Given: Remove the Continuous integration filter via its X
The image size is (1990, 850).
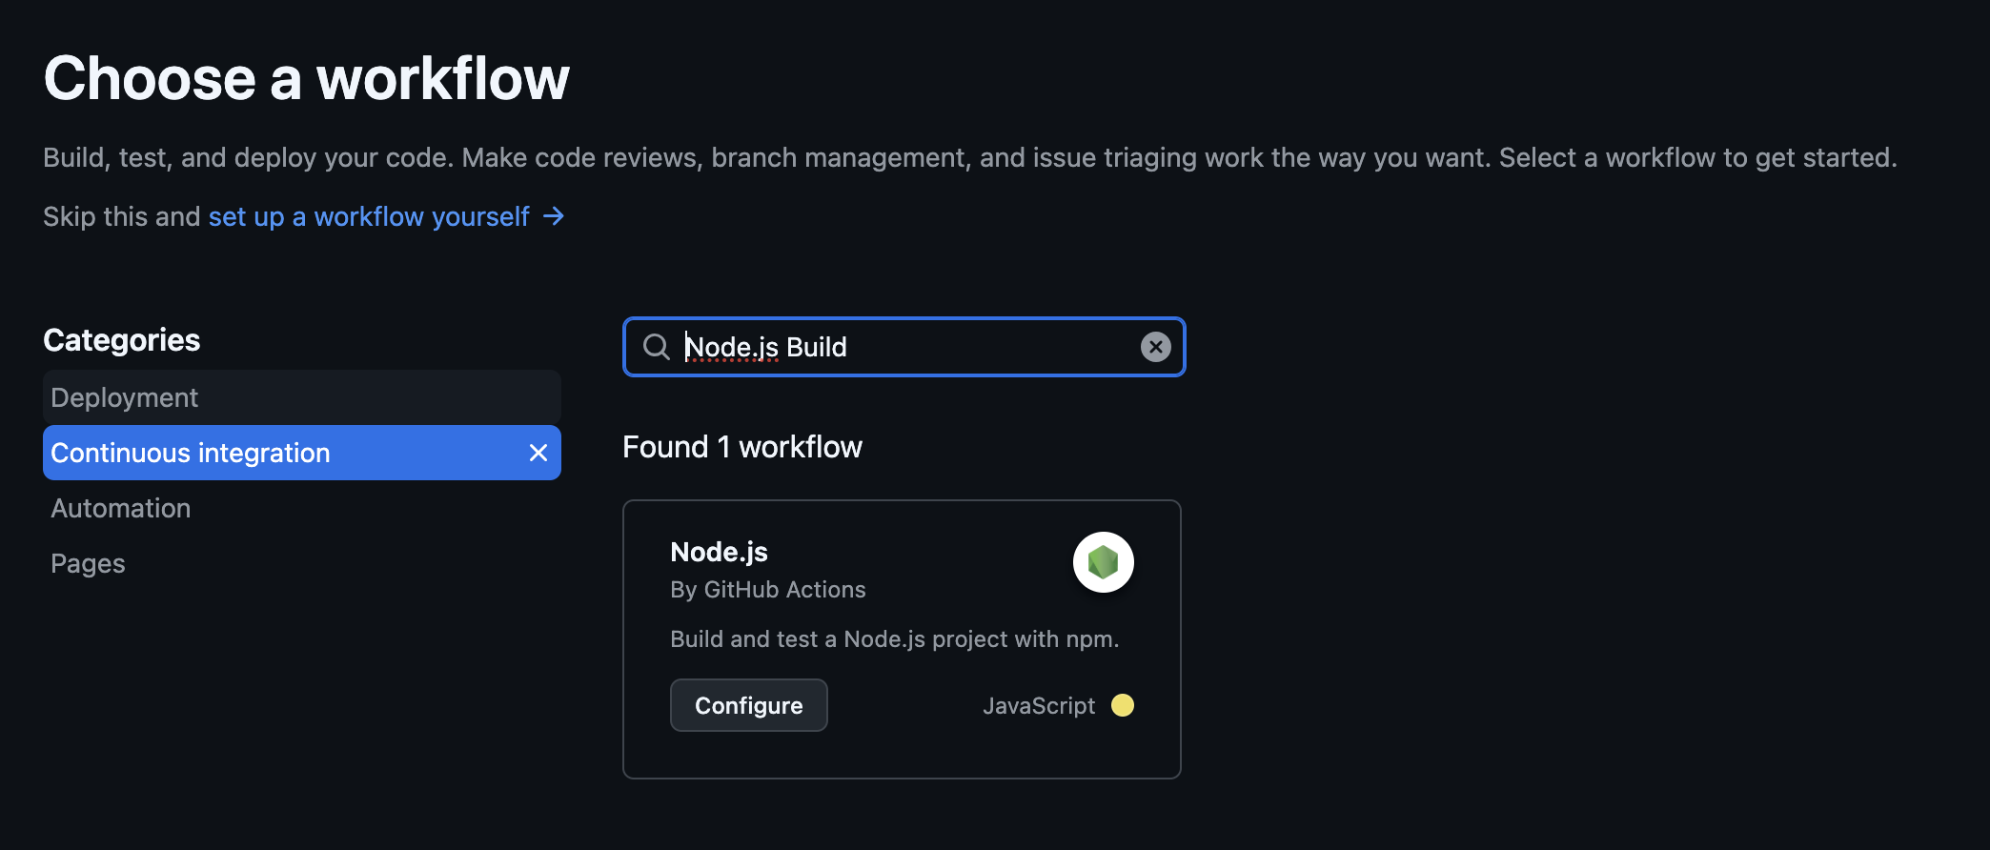Looking at the screenshot, I should [x=538, y=453].
